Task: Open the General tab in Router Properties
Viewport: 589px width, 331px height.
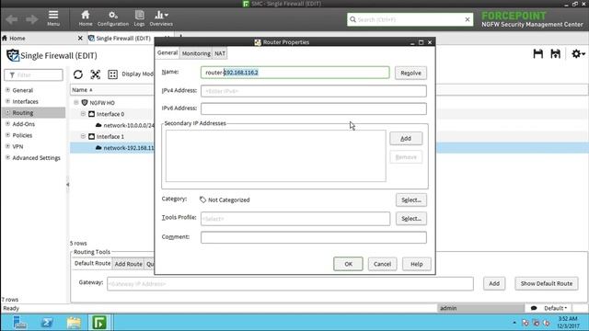Action: point(167,53)
